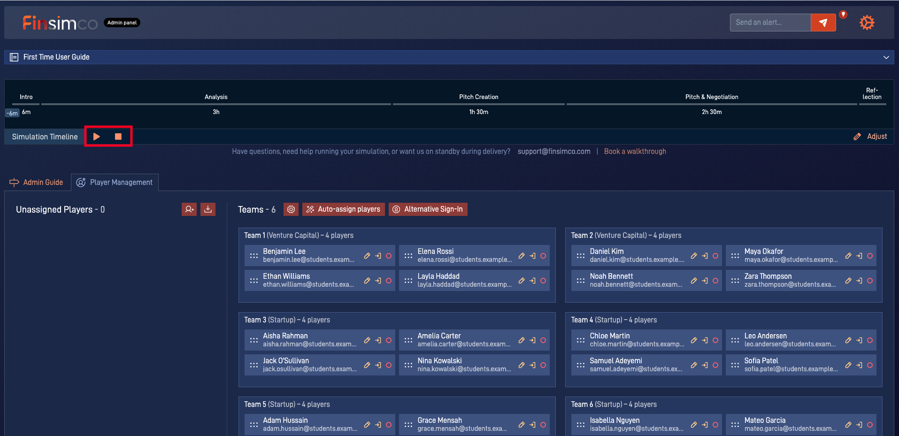Click the Analysis phase bar on timeline
This screenshot has height=436, width=899.
point(216,104)
